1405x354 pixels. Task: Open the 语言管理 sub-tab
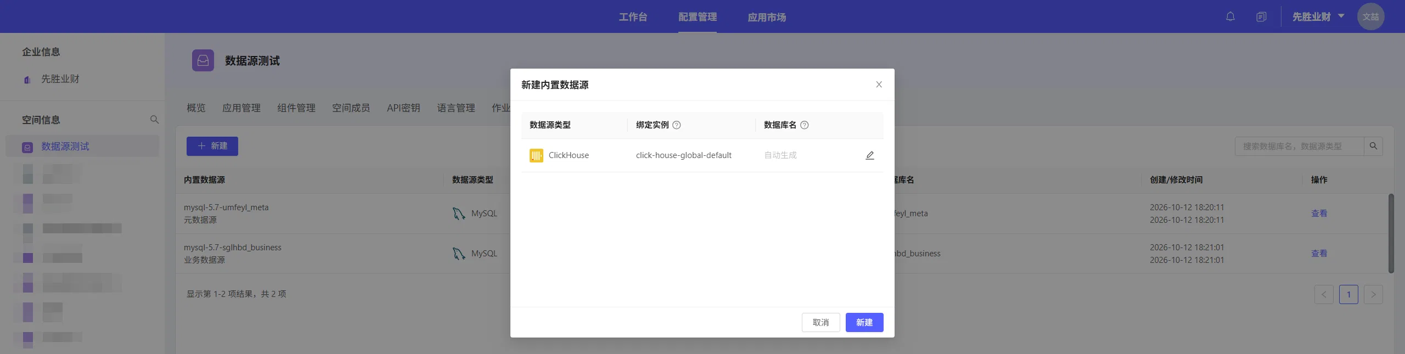point(456,108)
